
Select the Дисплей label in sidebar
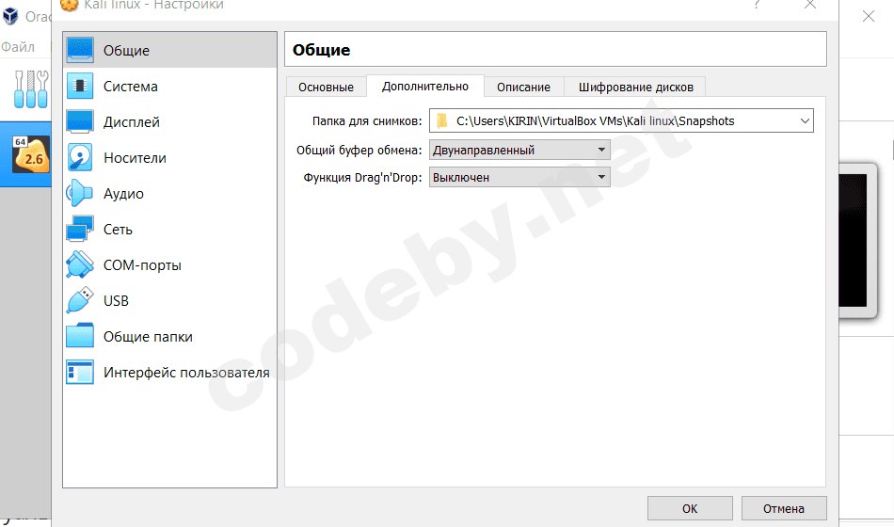tap(132, 122)
